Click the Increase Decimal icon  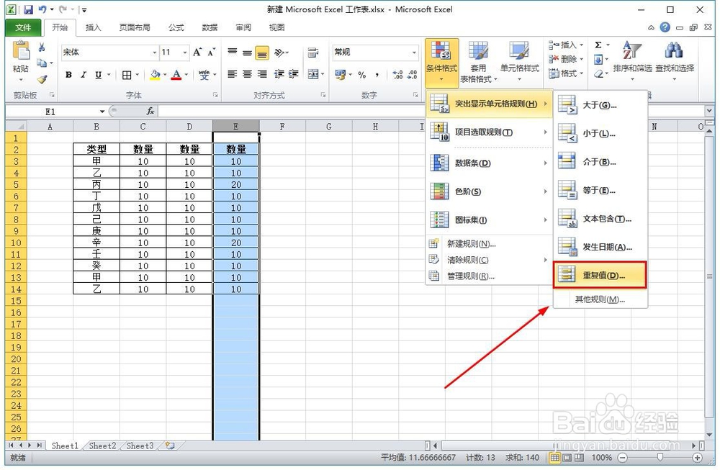point(397,75)
